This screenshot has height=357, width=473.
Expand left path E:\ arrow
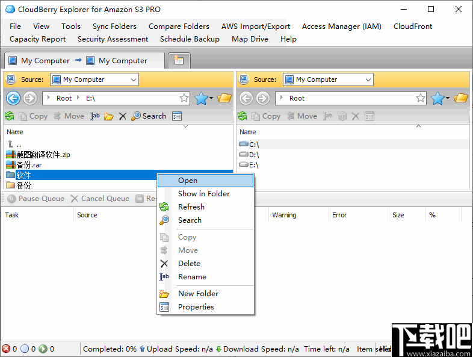coord(78,98)
